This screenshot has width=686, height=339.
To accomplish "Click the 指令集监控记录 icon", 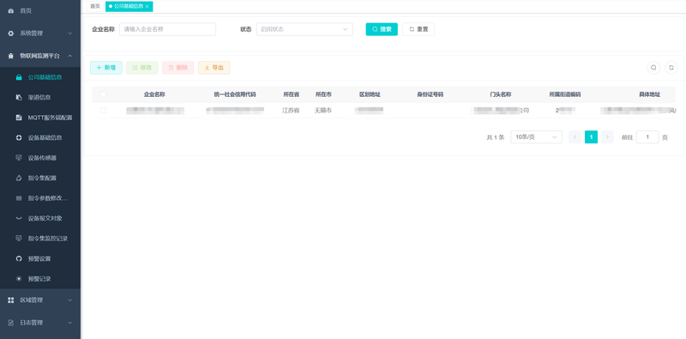I will (x=19, y=239).
